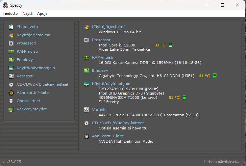Click the GPU temperature indicator beside 51 °C

tap(184, 97)
